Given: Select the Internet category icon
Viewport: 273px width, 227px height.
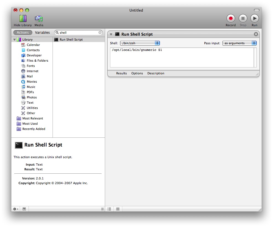Looking at the screenshot, I should [x=23, y=71].
